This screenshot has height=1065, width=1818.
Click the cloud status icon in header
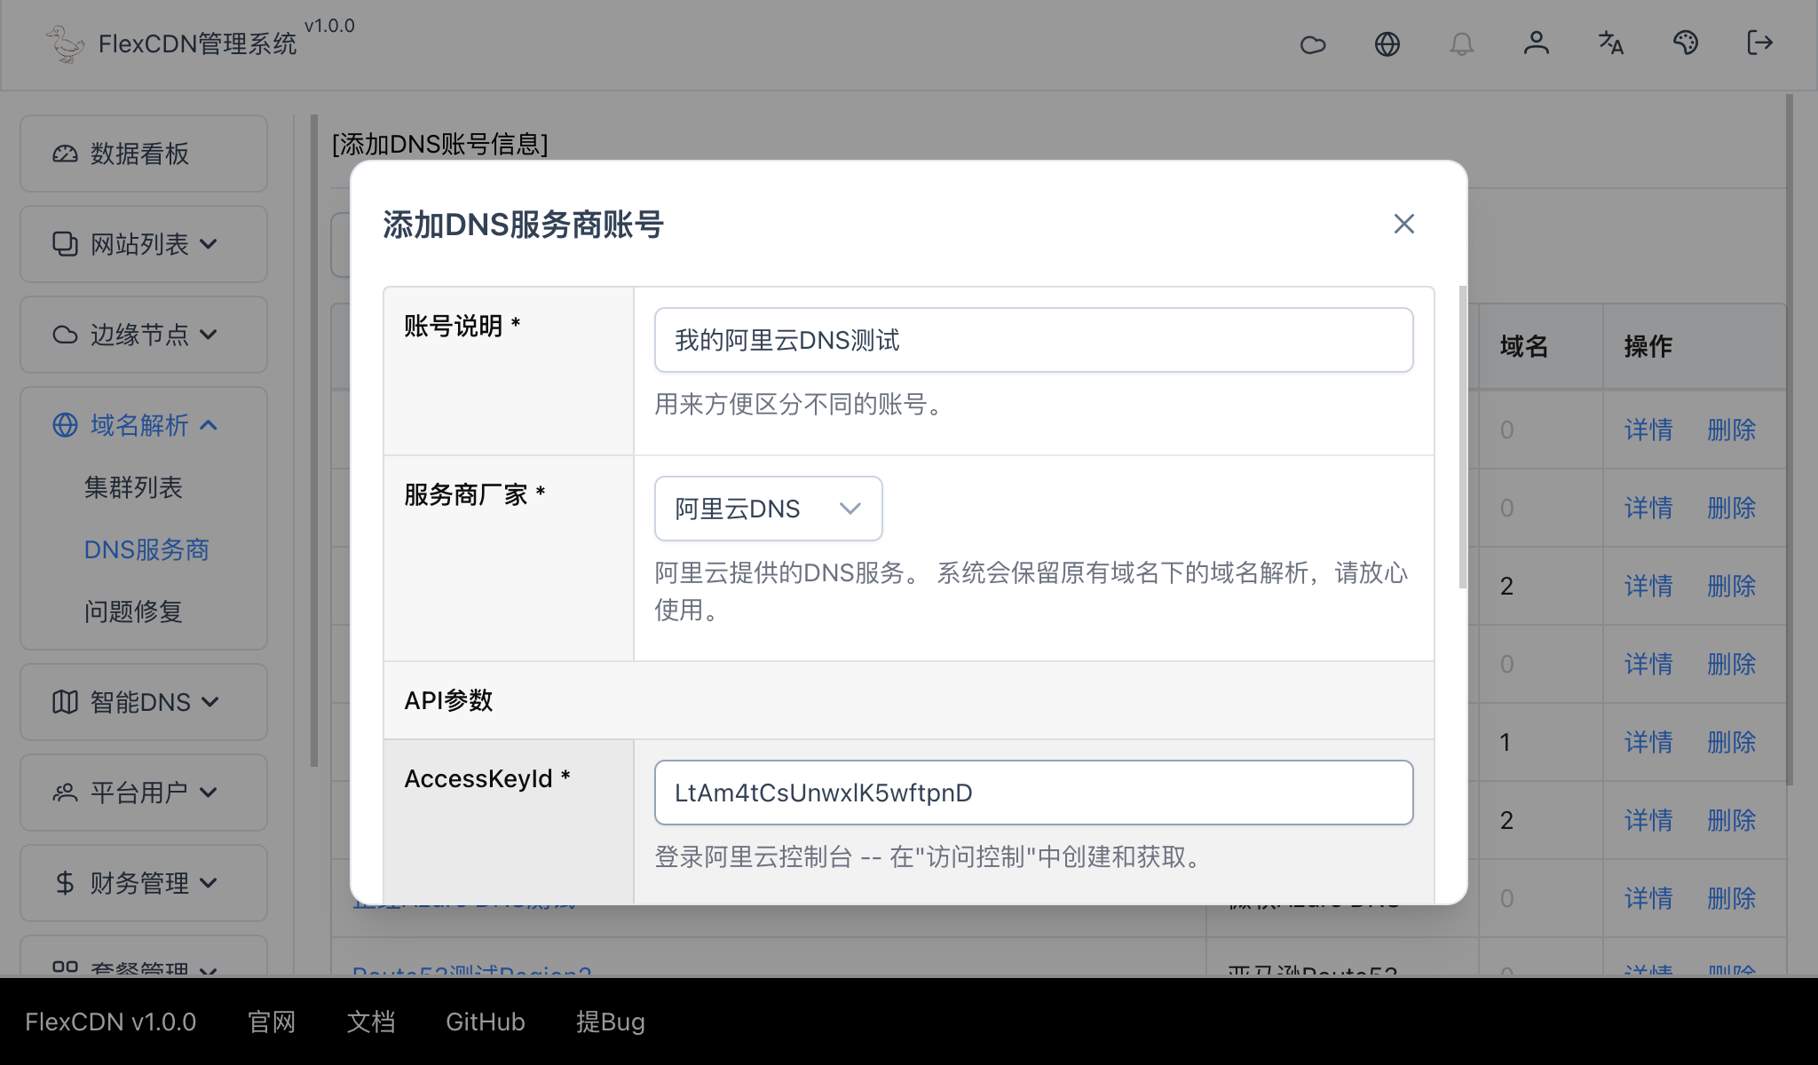(x=1313, y=43)
